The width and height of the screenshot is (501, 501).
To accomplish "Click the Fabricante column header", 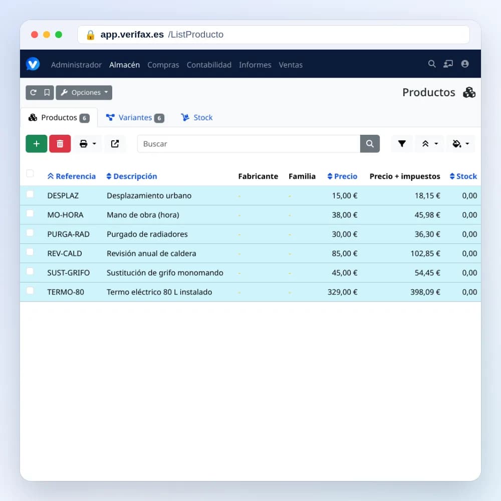I will click(x=258, y=176).
